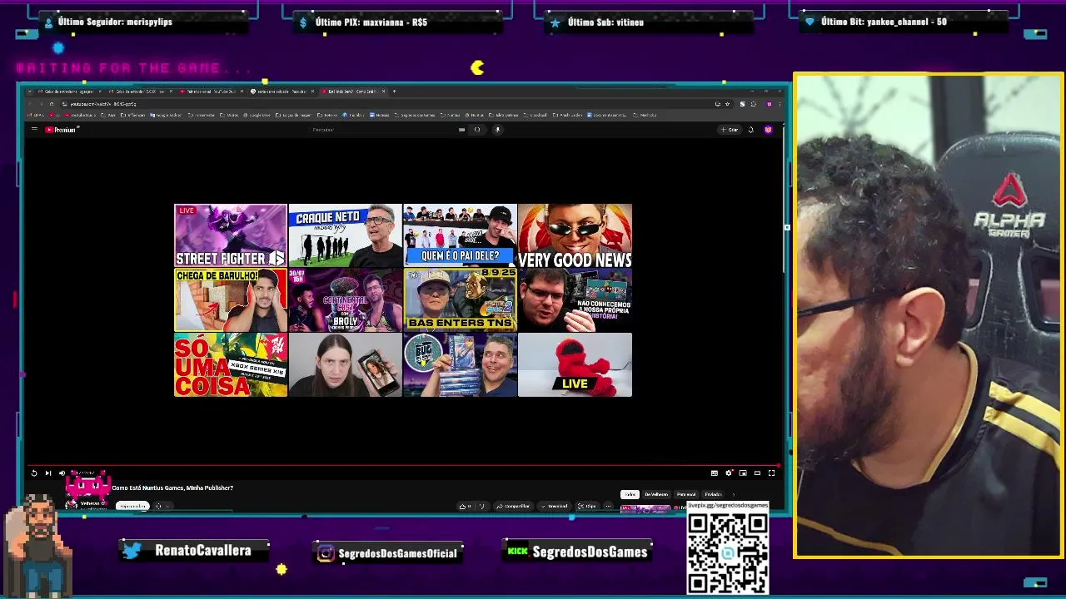
Task: Open the Quem é o pai dele thumbnail
Action: pyautogui.click(x=460, y=235)
